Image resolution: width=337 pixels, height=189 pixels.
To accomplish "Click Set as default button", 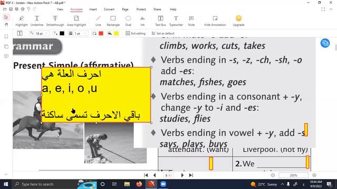I will (x=163, y=34).
